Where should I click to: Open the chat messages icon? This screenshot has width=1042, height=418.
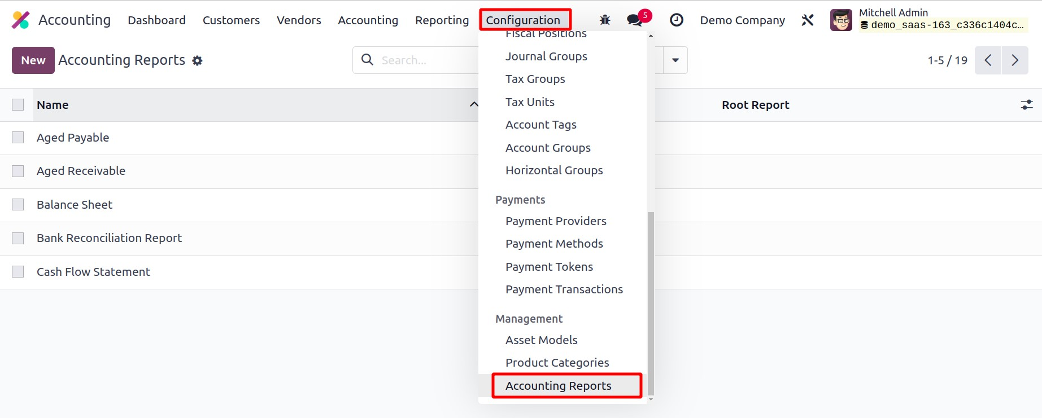[x=635, y=20]
